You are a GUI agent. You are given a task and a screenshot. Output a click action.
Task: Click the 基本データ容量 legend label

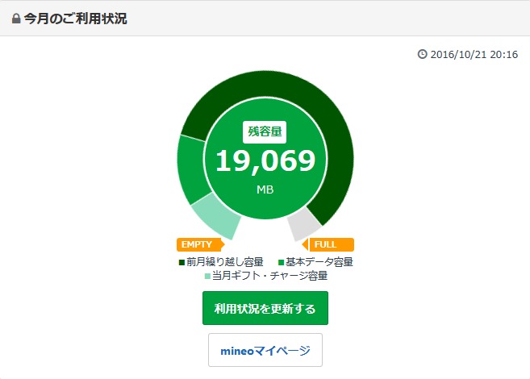click(320, 262)
